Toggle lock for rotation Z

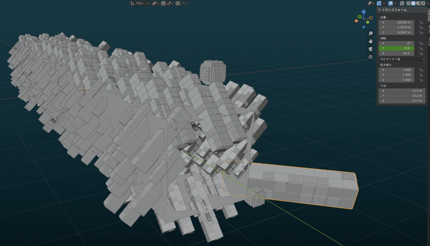pyautogui.click(x=421, y=53)
